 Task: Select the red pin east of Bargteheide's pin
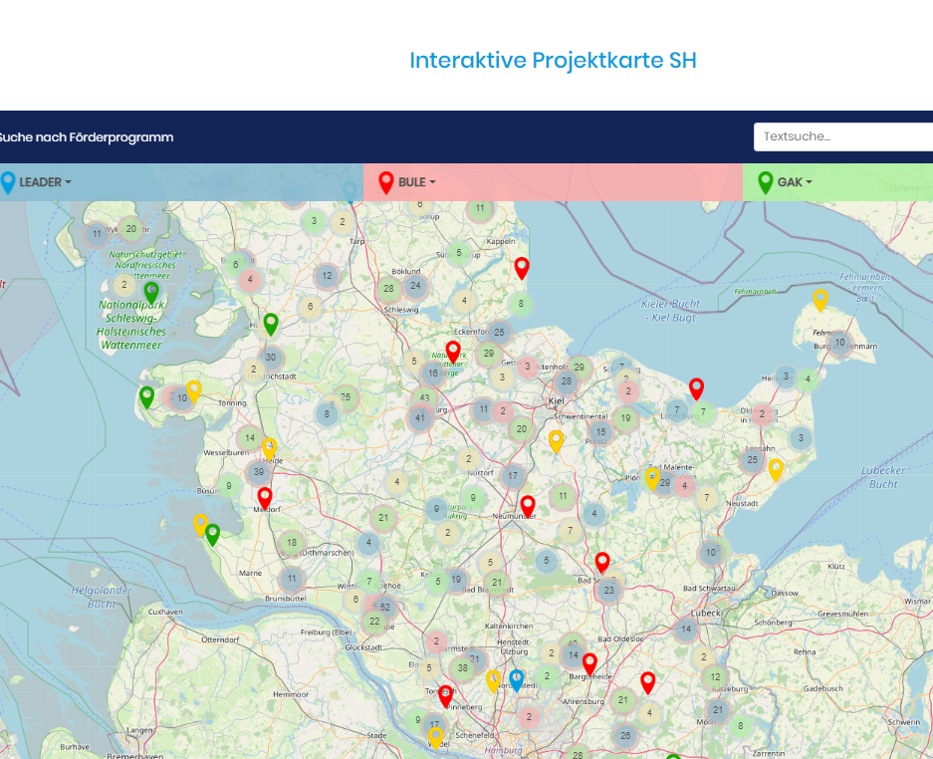pyautogui.click(x=648, y=683)
